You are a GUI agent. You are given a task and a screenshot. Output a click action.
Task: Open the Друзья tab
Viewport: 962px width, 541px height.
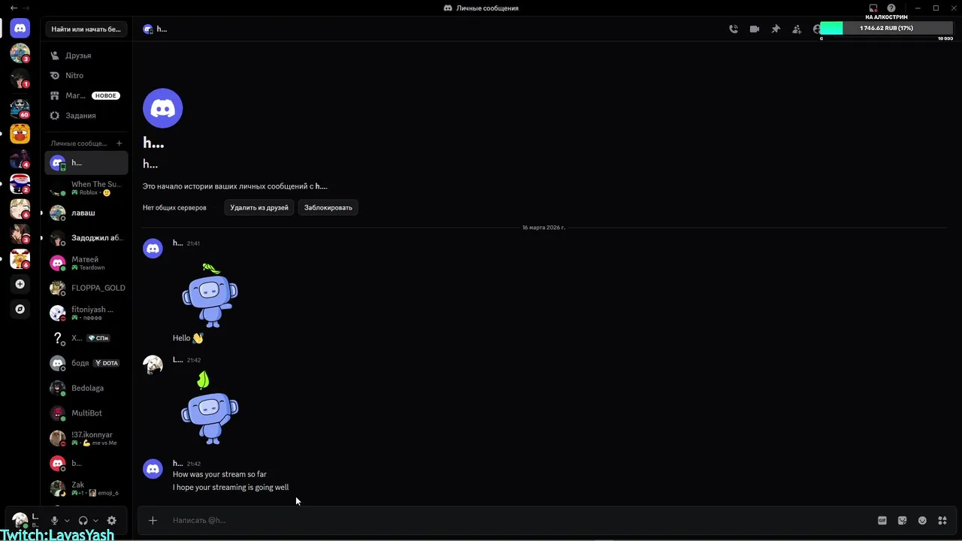[x=86, y=56]
